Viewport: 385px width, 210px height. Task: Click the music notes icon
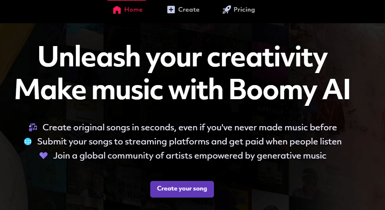[x=33, y=127]
